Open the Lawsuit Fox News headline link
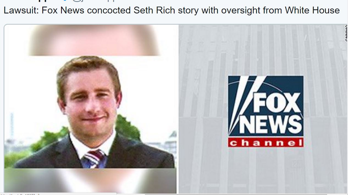 (172, 10)
